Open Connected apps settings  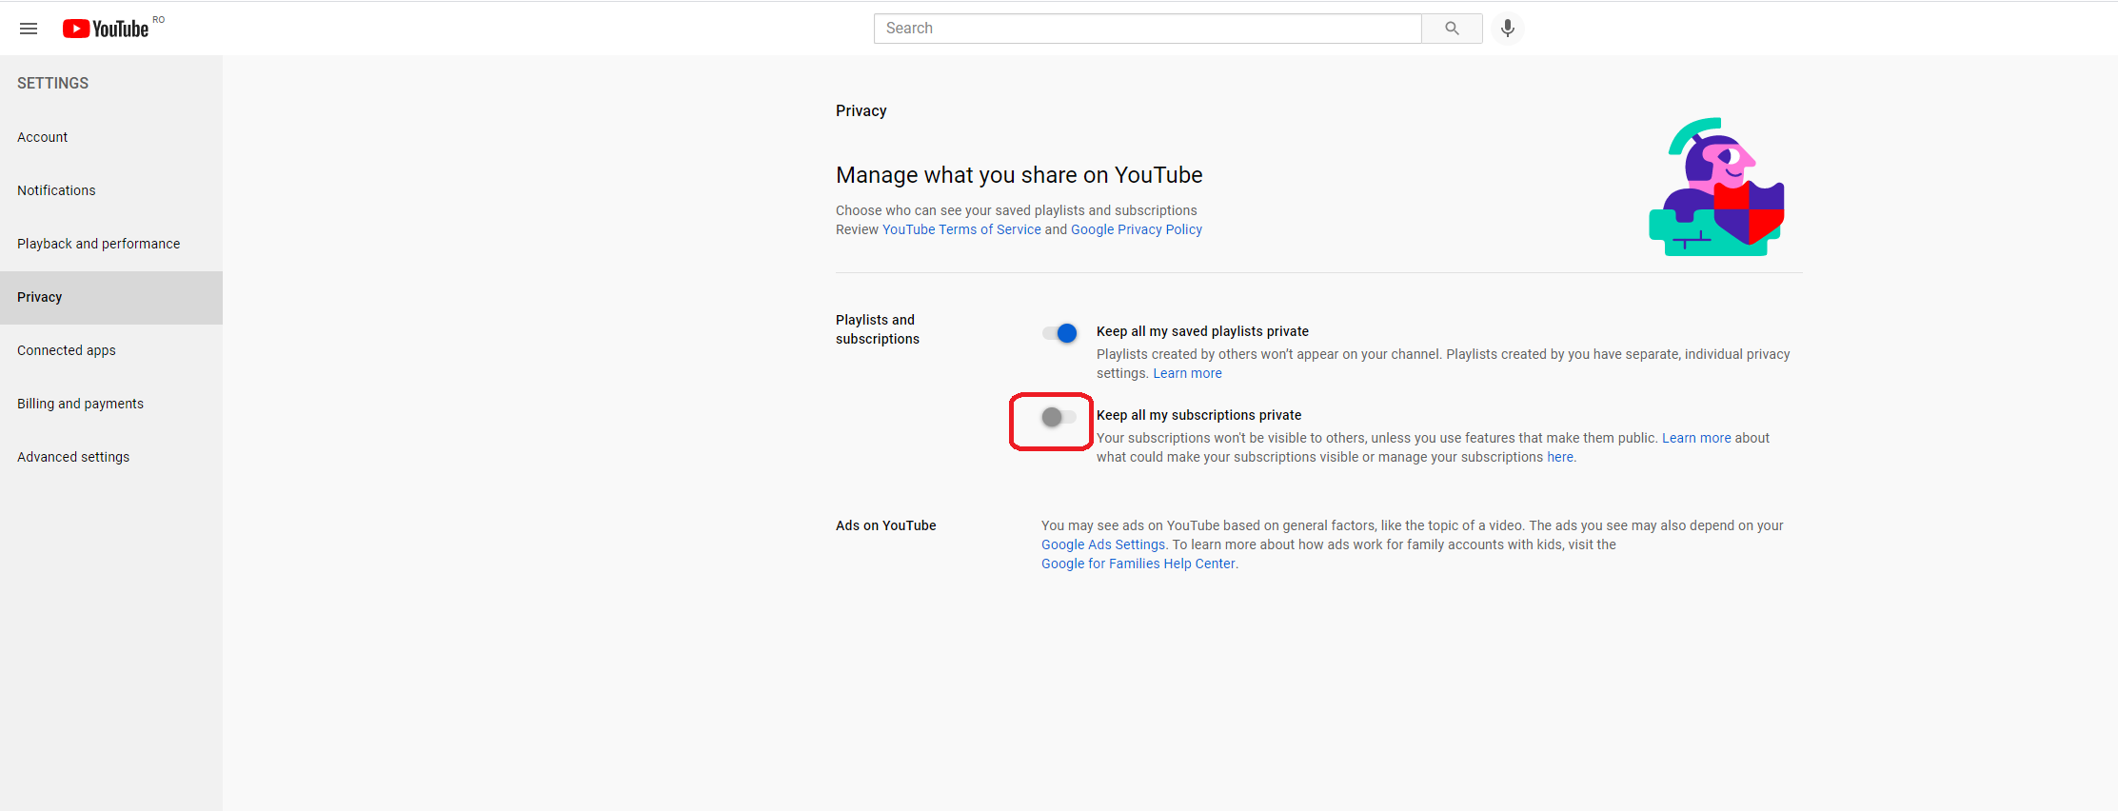pos(67,350)
